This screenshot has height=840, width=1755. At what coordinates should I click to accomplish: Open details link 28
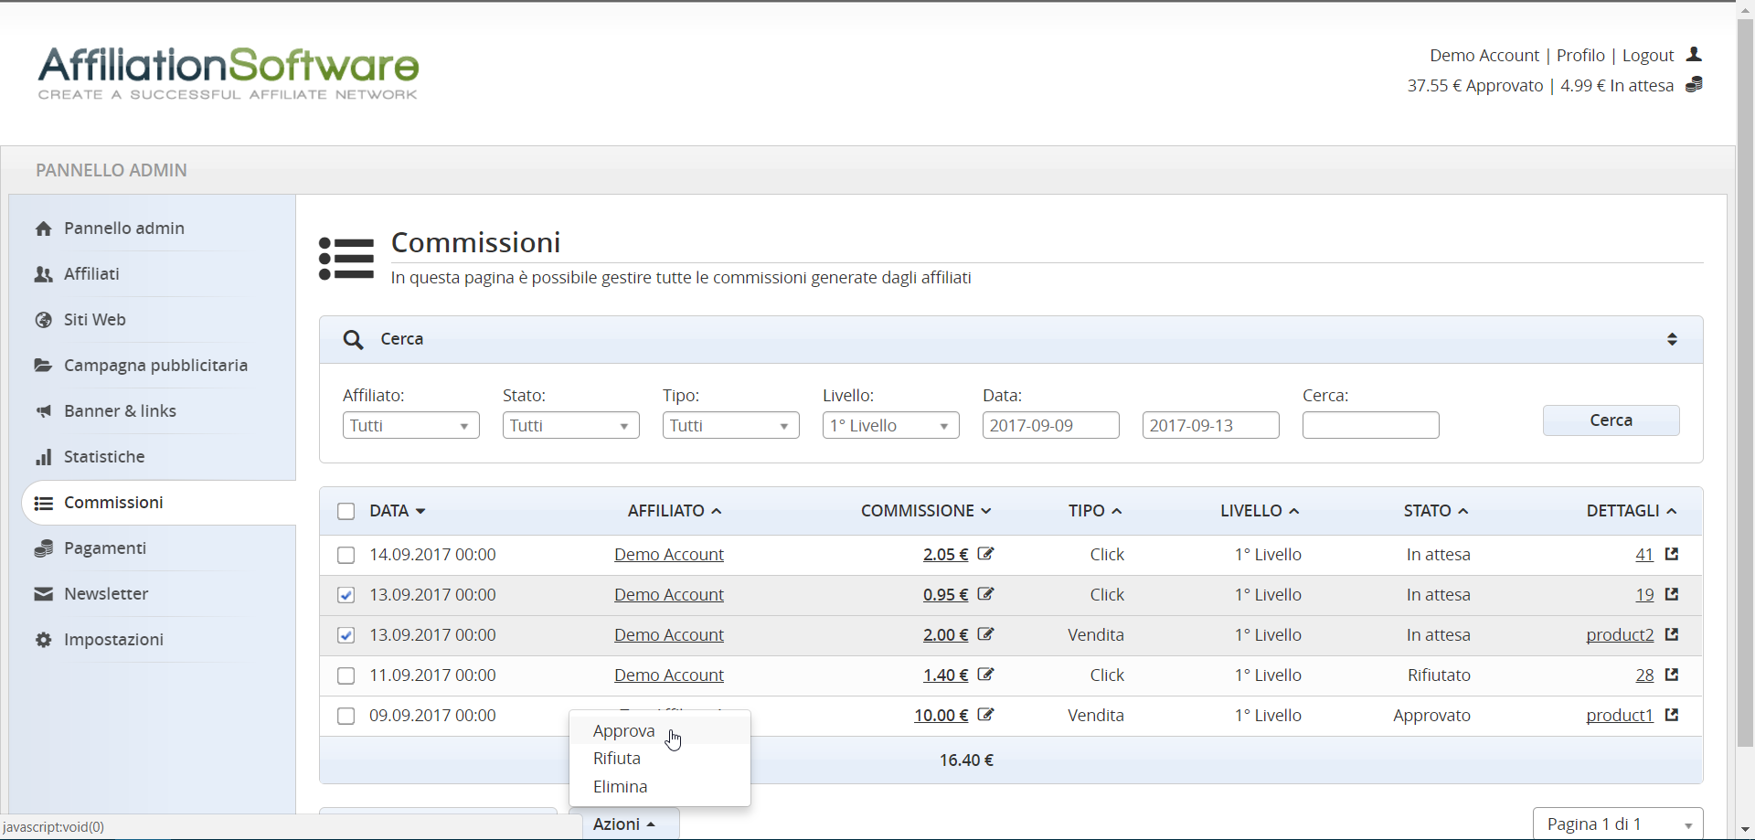pyautogui.click(x=1644, y=675)
